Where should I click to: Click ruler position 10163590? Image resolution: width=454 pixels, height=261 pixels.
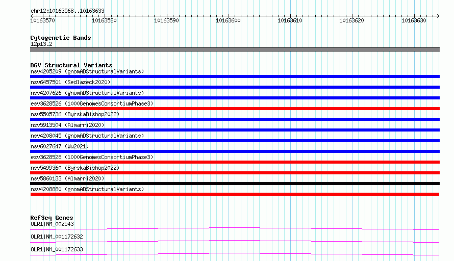(166, 20)
